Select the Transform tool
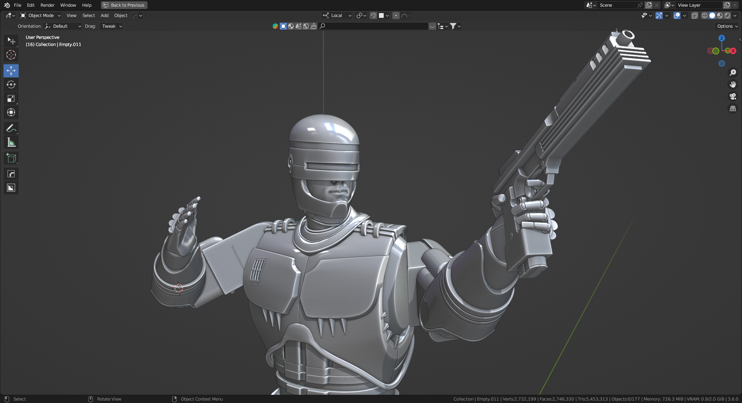 (11, 112)
